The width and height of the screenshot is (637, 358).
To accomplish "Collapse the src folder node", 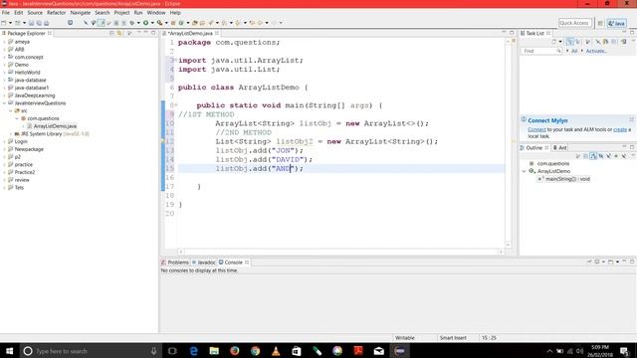I will (x=11, y=110).
